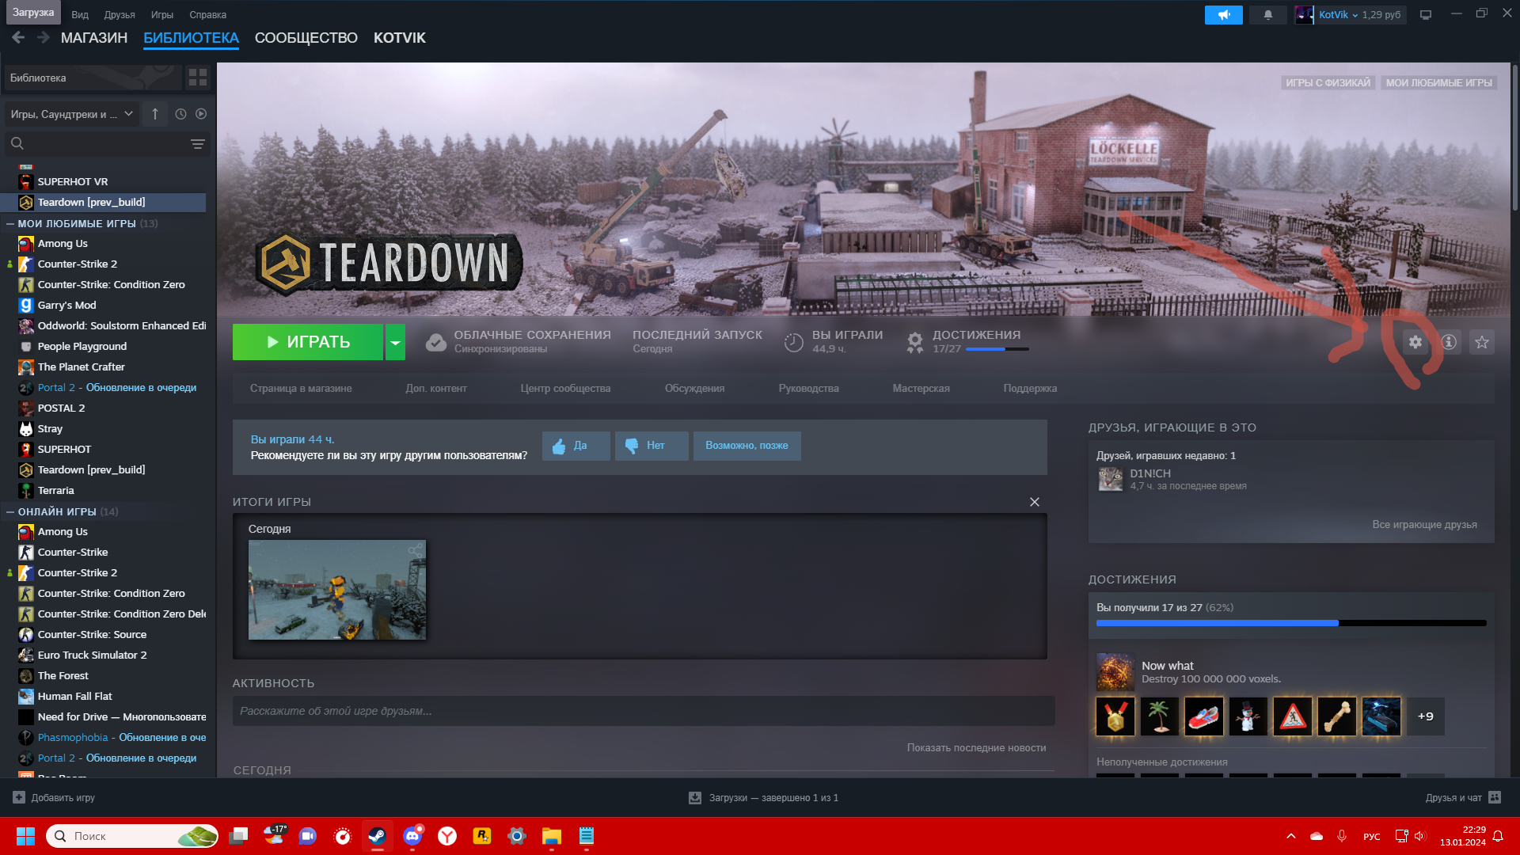
Task: Click the recent activity clock filter icon
Action: coord(180,114)
